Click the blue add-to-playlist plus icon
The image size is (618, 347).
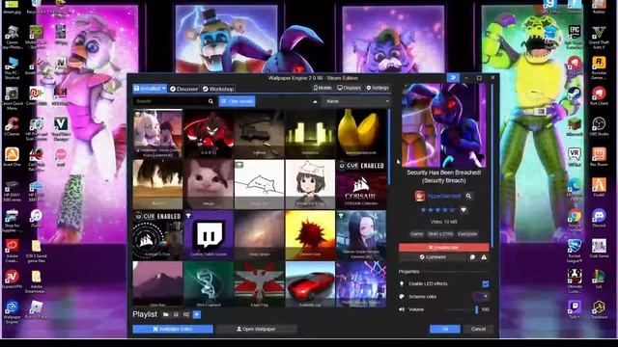click(197, 314)
